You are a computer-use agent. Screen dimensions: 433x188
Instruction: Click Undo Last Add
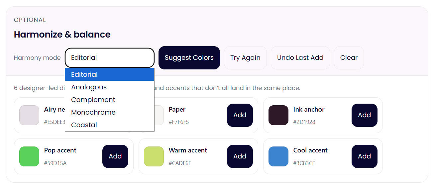(x=300, y=58)
